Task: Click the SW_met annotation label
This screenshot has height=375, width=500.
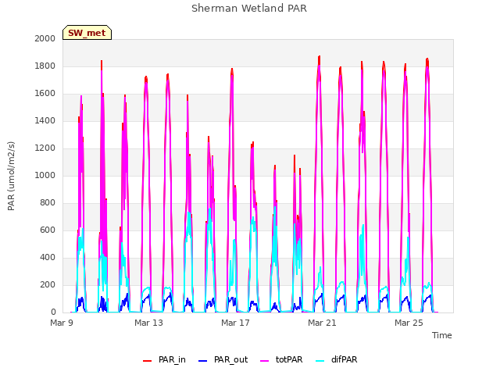Action: click(87, 33)
